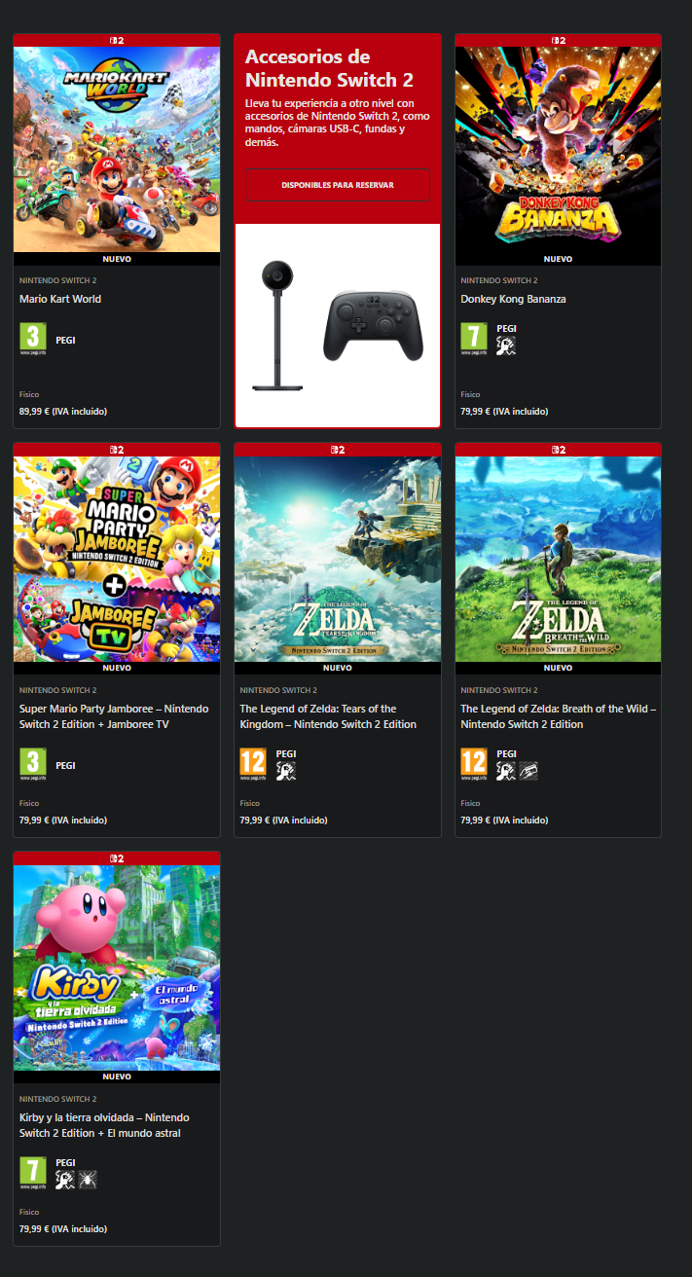The image size is (692, 1277).
Task: Click the violence descriptor icon under Tears of the Kingdom
Action: [285, 771]
